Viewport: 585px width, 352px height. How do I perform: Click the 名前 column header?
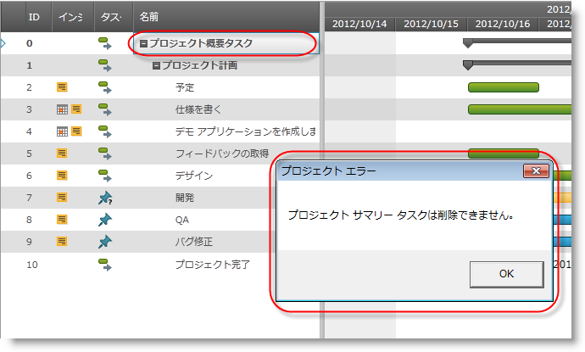click(x=226, y=17)
